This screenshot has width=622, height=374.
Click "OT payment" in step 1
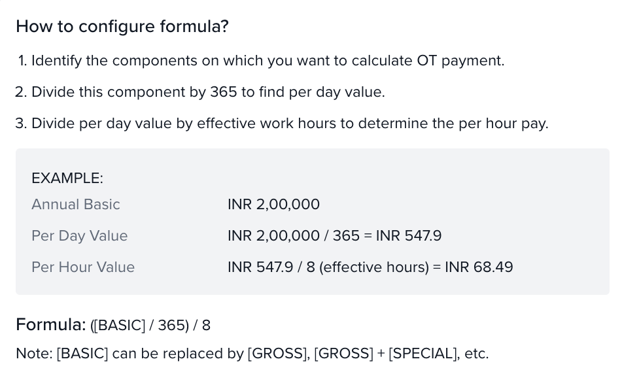[460, 61]
